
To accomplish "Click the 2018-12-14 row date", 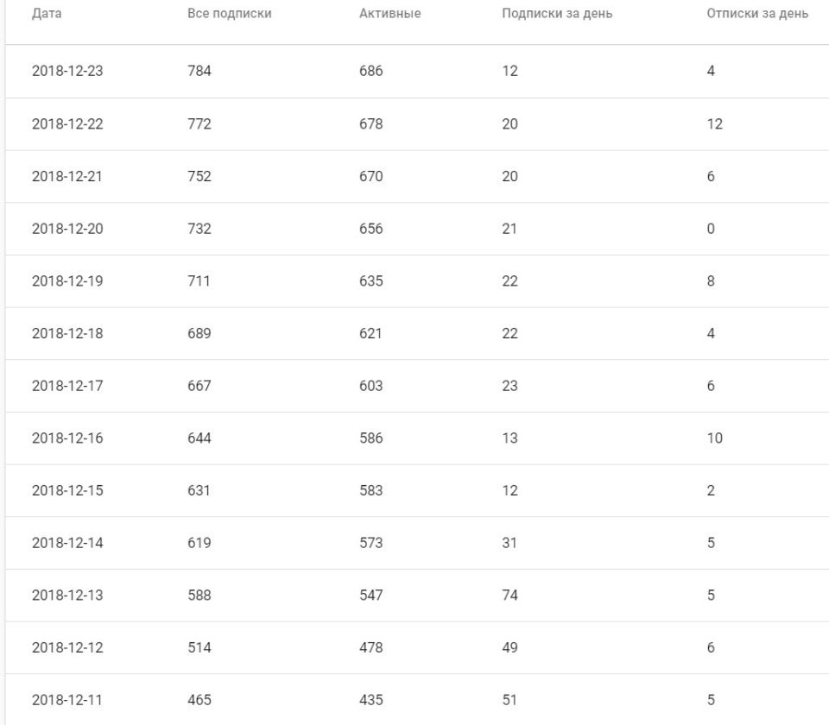I will pos(67,544).
